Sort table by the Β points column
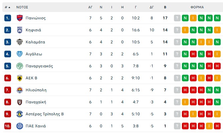 pos(165,7)
